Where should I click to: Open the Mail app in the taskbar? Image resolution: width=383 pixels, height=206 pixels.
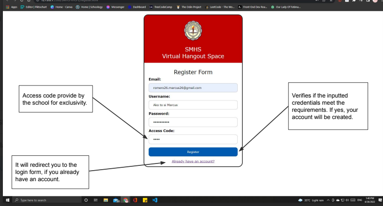click(116, 200)
